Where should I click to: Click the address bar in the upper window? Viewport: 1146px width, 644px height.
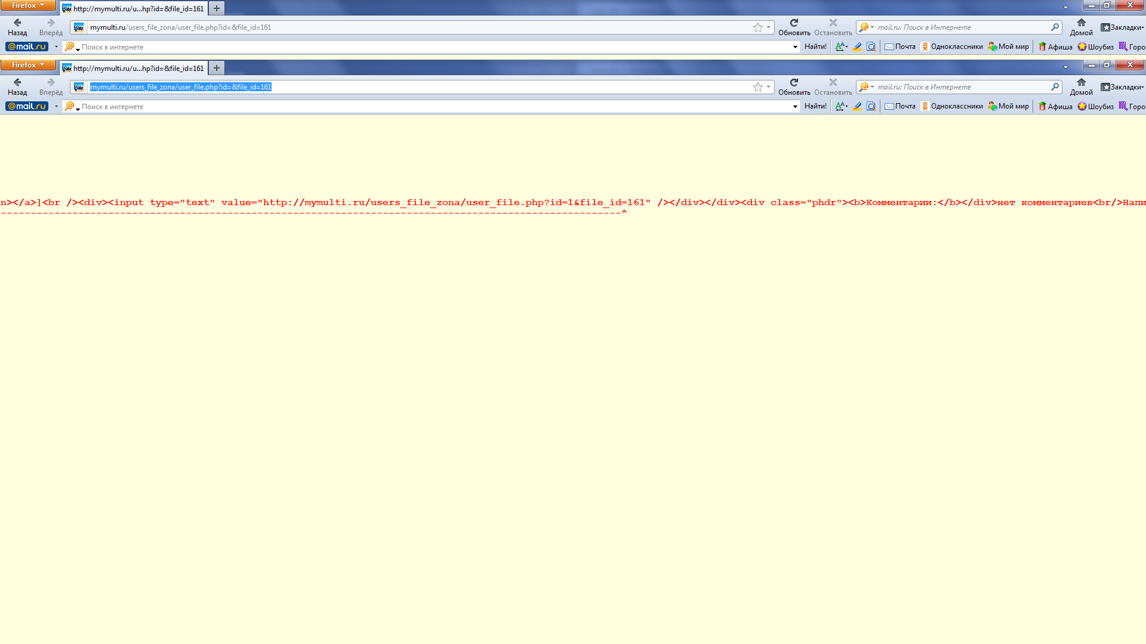click(418, 27)
